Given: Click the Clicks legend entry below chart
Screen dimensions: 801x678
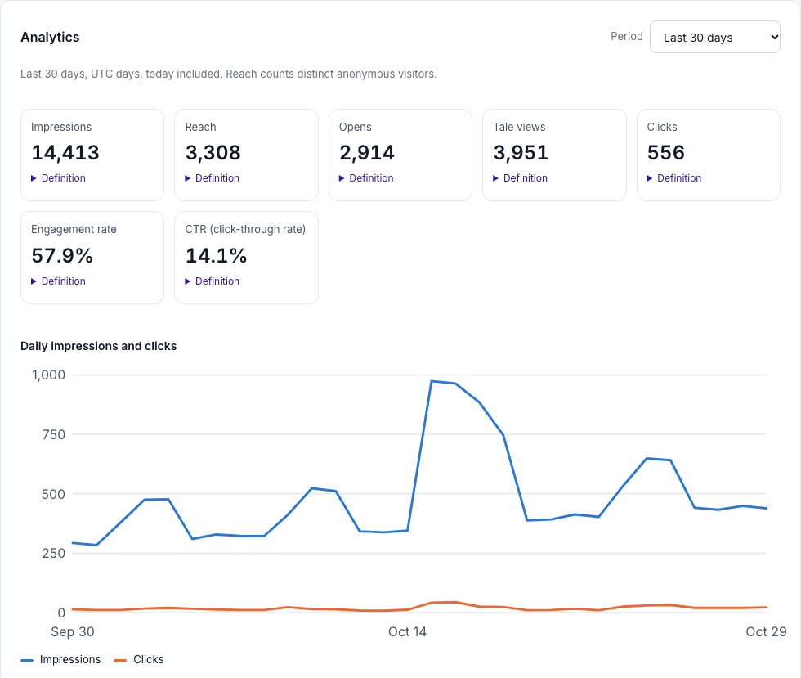Looking at the screenshot, I should click(x=139, y=659).
